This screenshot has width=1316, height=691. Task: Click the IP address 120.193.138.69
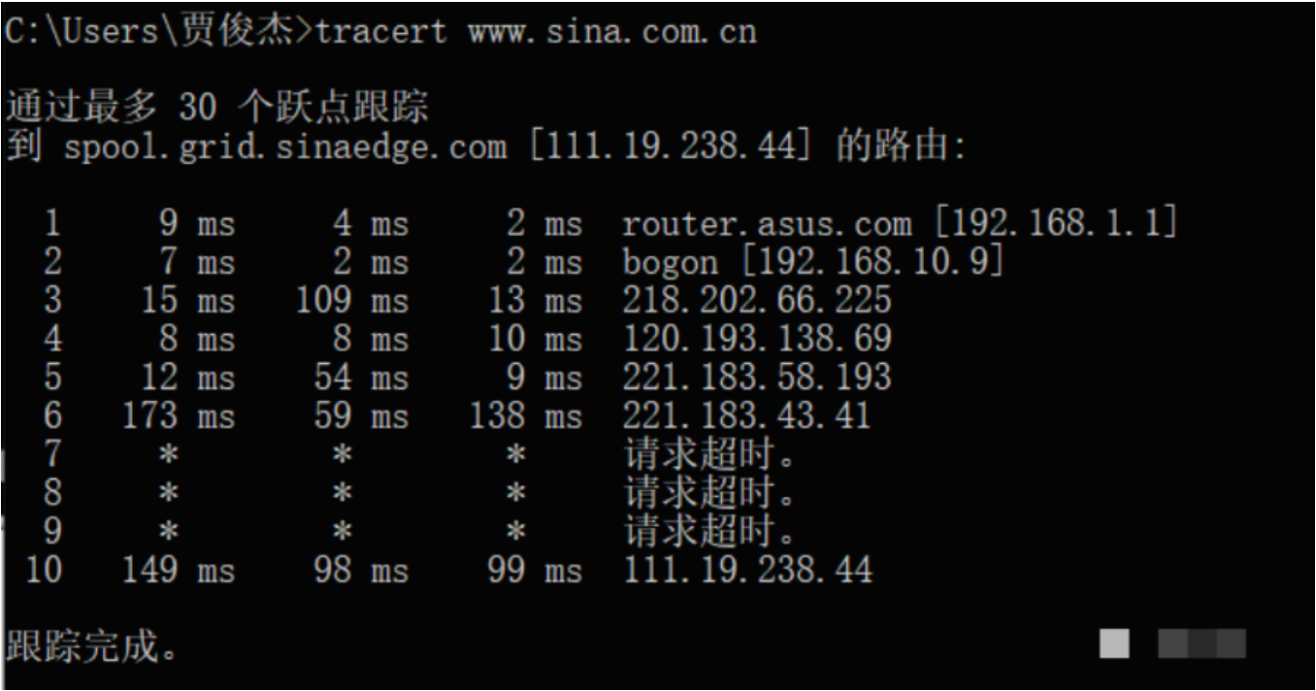(756, 338)
